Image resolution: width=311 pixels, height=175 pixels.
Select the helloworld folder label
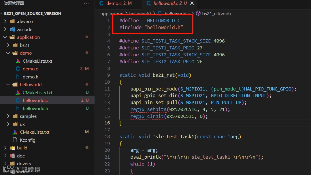[31, 85]
